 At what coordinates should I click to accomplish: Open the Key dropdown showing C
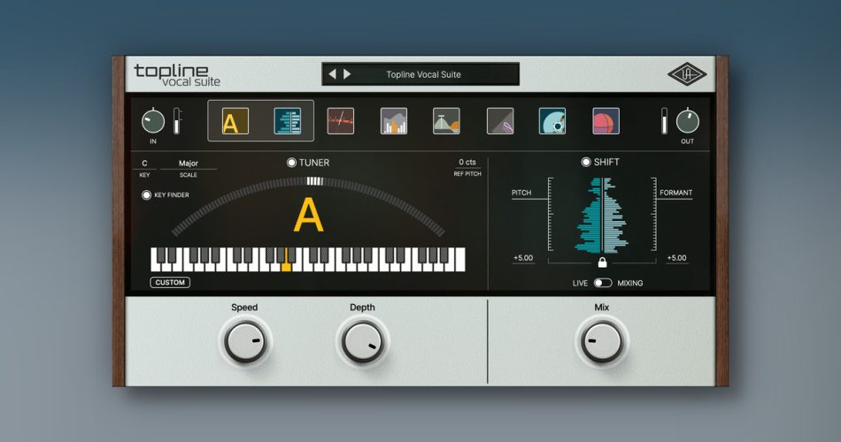click(x=144, y=164)
